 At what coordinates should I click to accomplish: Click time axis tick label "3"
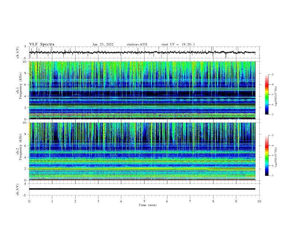[x=98, y=201]
